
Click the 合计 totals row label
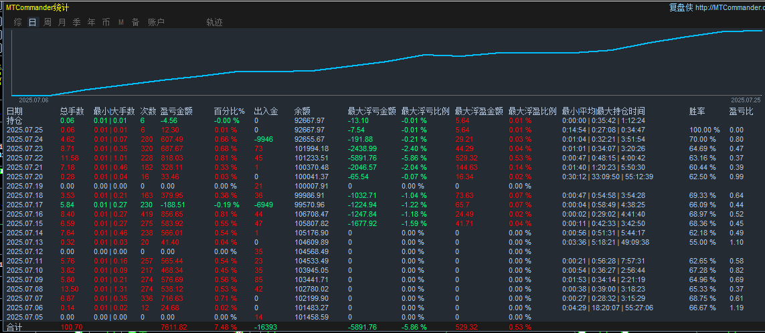point(15,327)
